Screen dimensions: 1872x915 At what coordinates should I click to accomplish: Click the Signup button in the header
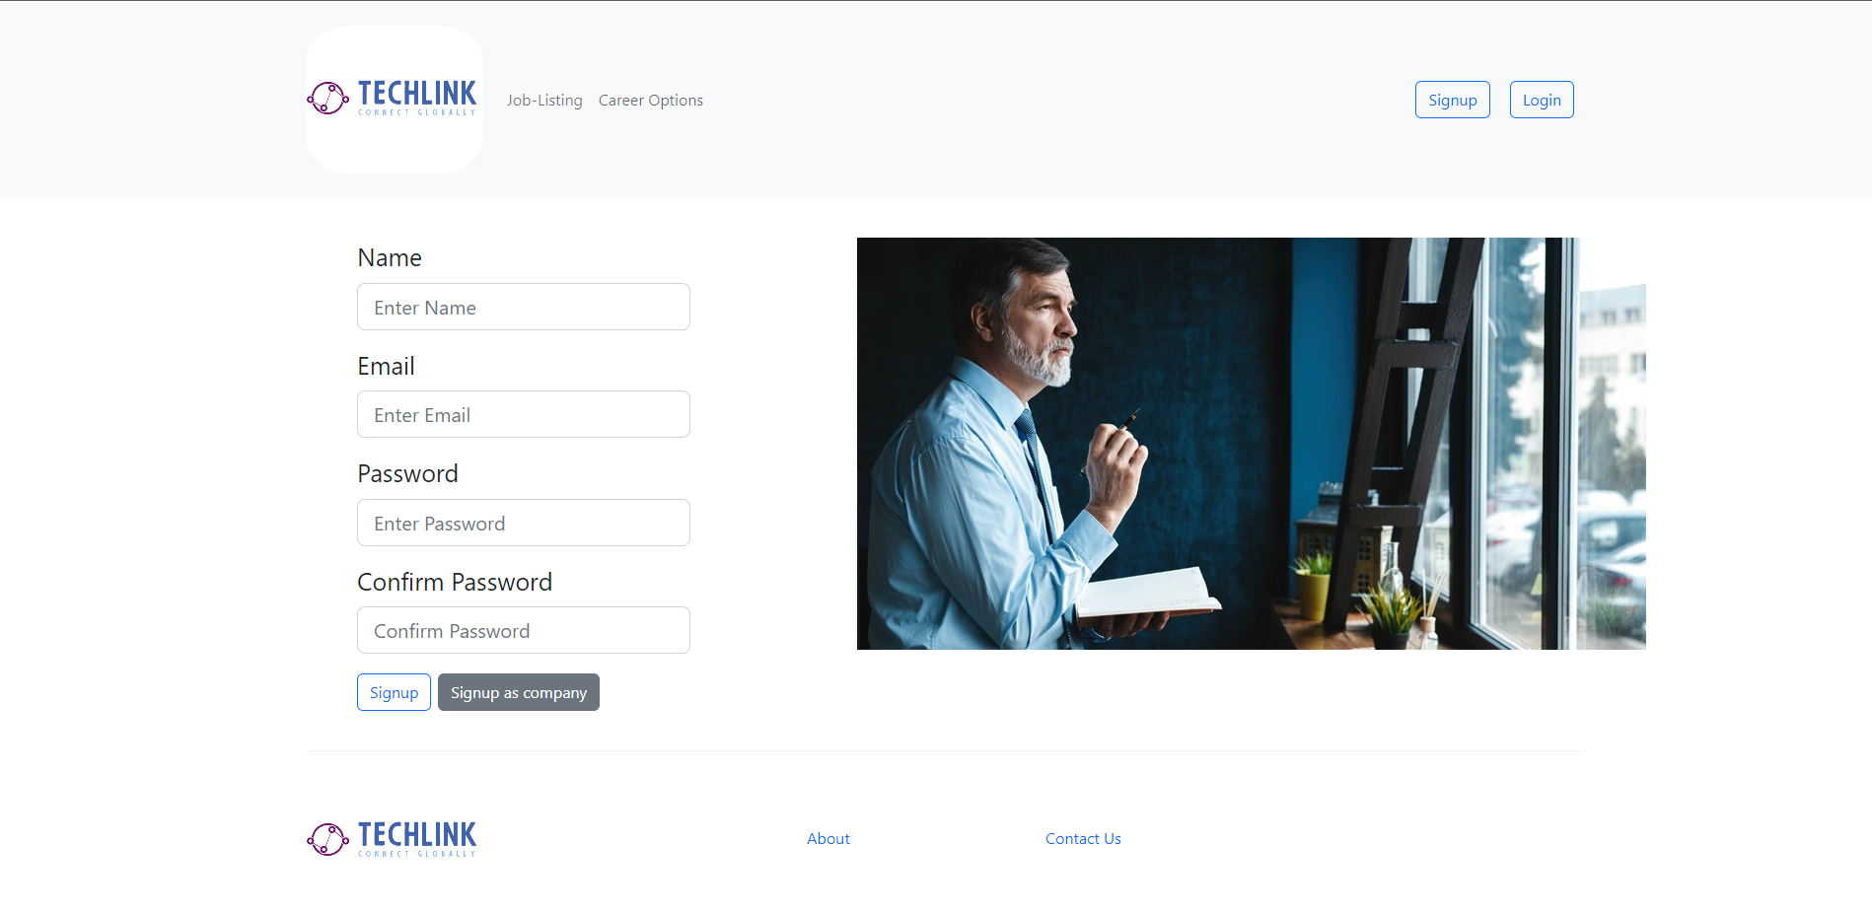[x=1453, y=100]
